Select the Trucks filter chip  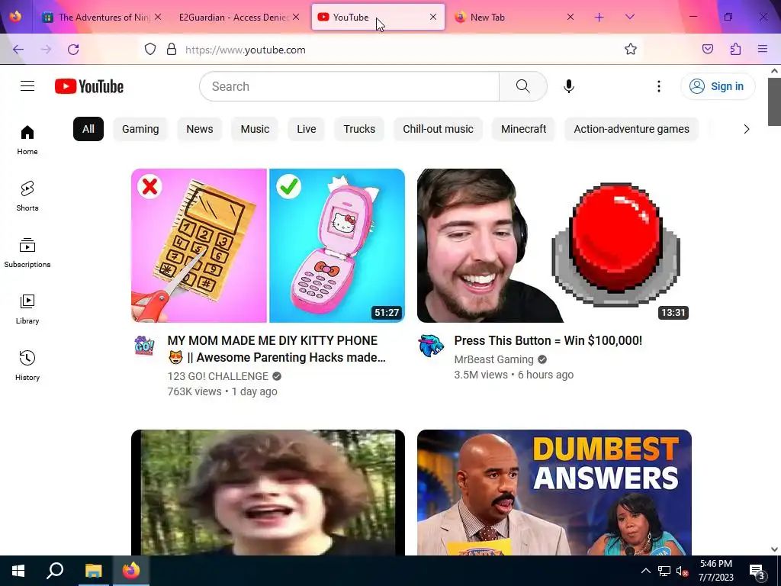tap(359, 129)
